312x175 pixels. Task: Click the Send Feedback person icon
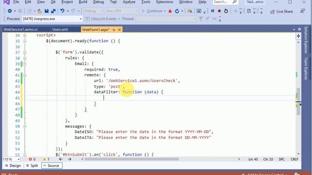[x=302, y=11]
